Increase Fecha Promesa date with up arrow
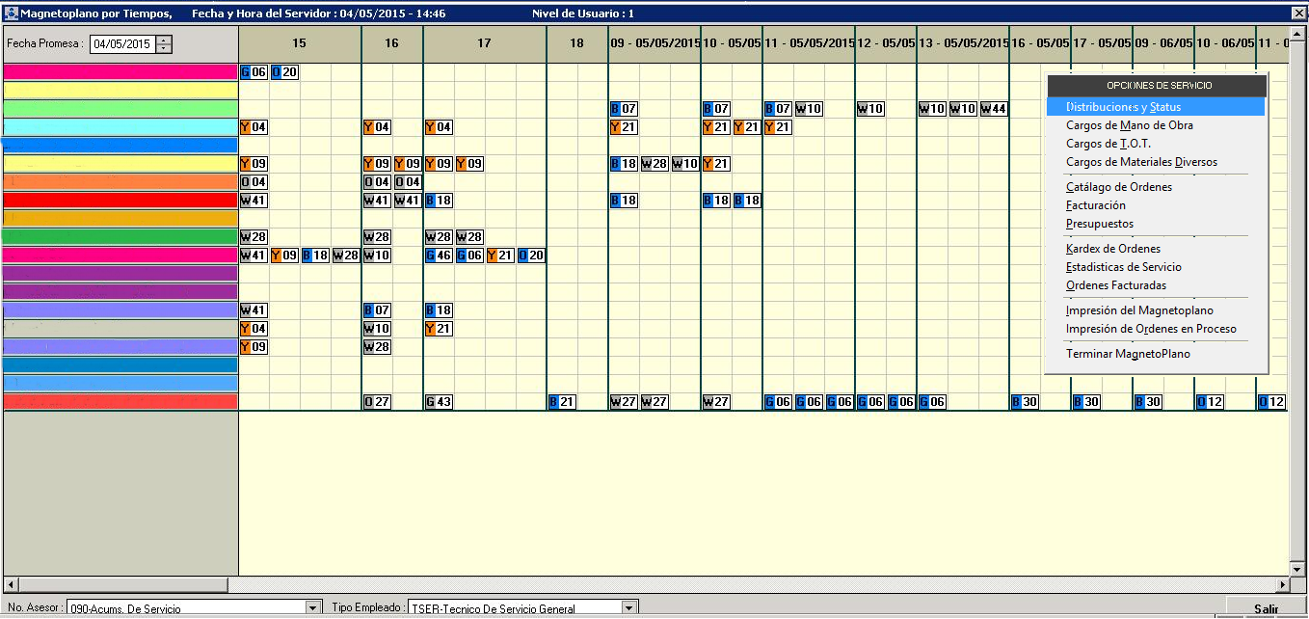 164,40
